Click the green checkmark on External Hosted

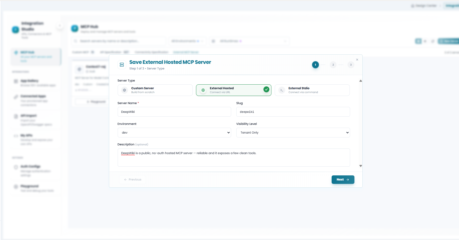[x=266, y=89]
